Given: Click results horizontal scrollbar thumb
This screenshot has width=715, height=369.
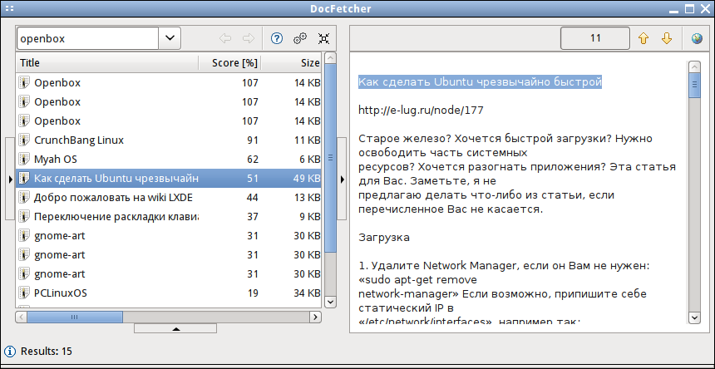Looking at the screenshot, I should click(74, 316).
